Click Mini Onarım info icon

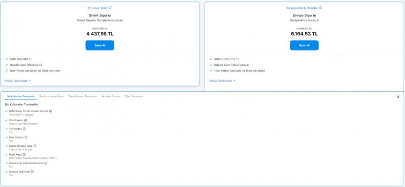click(x=26, y=137)
